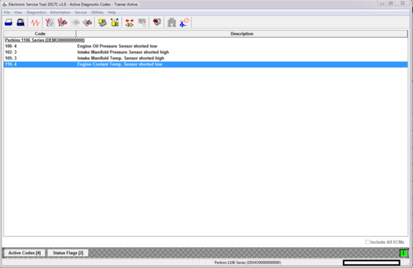Open the Utilities menu
The image size is (413, 268).
tap(97, 12)
